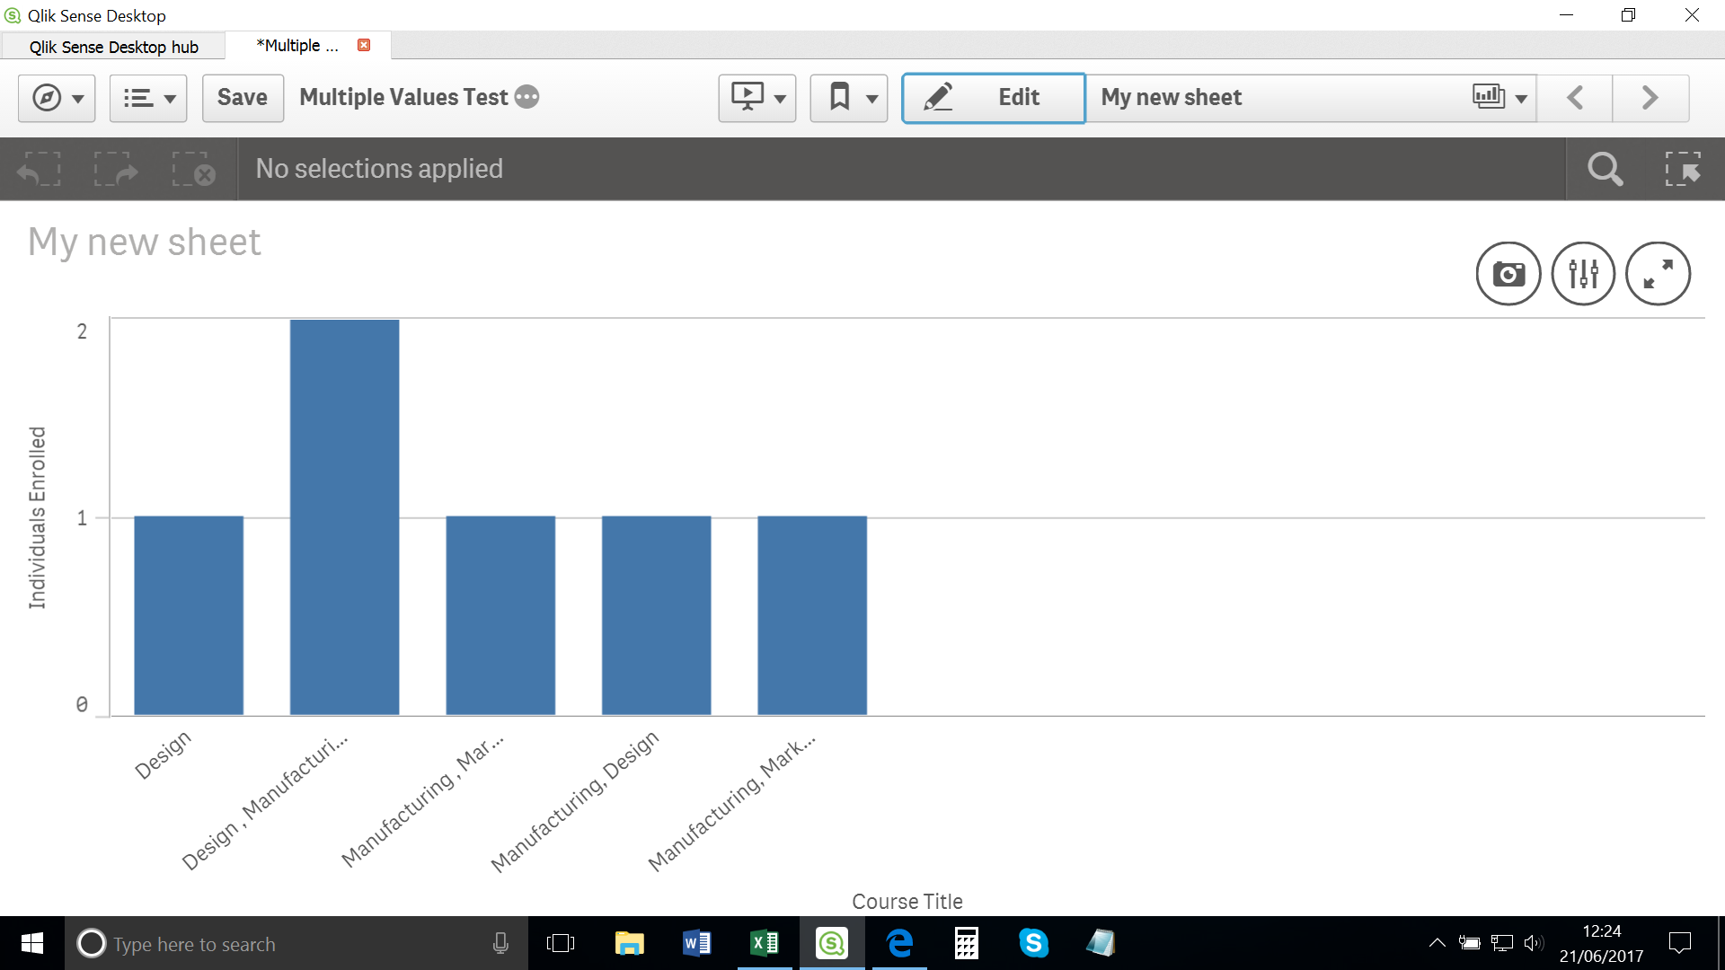Viewport: 1725px width, 970px height.
Task: Open the sheets selector chart icon
Action: pos(1499,97)
